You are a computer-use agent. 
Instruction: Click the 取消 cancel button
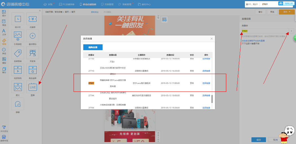(x=275, y=140)
